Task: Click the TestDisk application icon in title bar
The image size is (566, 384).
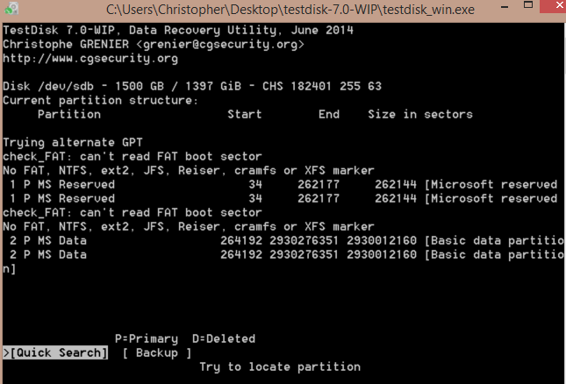Action: [11, 8]
